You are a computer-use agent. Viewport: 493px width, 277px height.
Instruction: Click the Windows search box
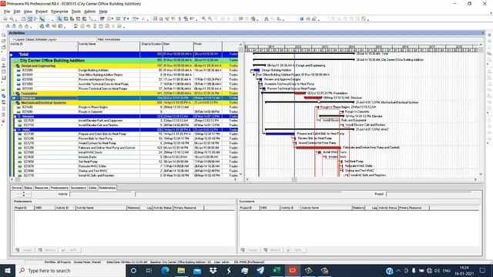coord(70,270)
